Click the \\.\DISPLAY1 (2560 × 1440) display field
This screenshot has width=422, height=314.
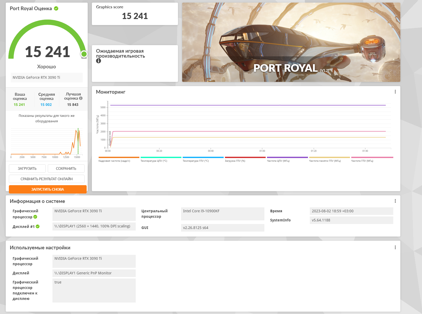pyautogui.click(x=94, y=226)
